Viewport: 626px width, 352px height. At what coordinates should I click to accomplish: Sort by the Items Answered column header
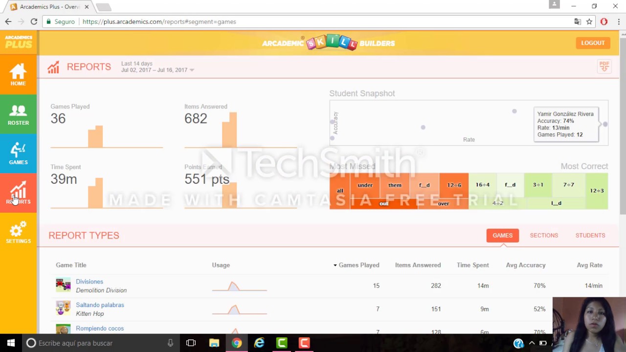tap(418, 265)
